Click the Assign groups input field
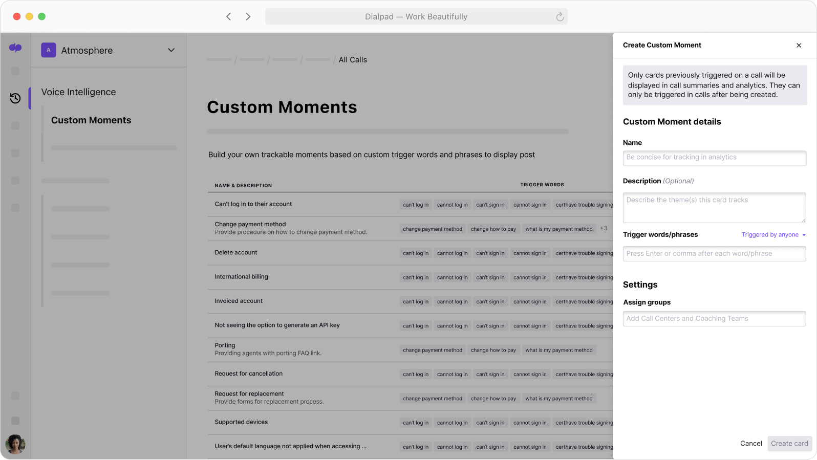 (x=714, y=319)
